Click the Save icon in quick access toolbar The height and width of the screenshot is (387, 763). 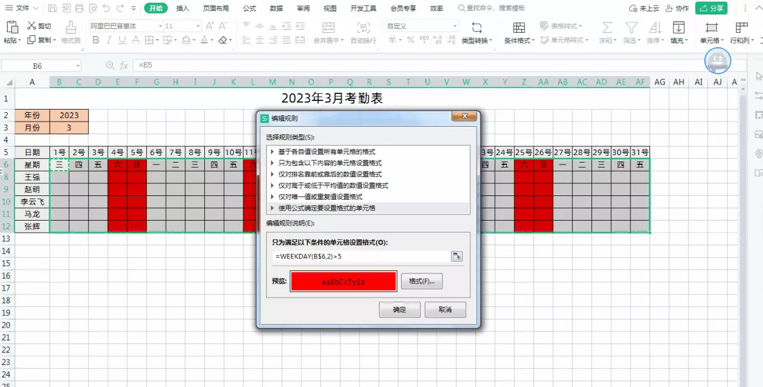(52, 8)
